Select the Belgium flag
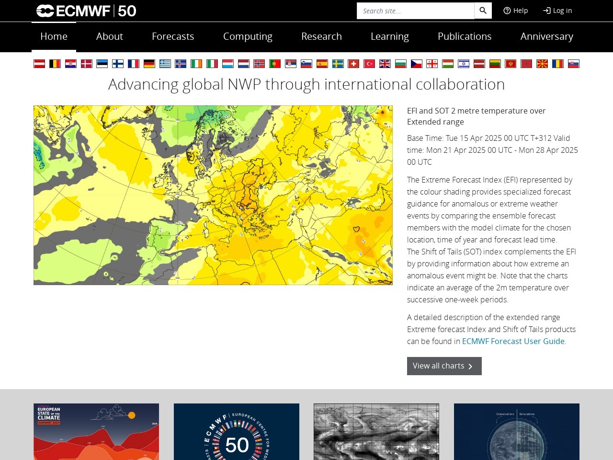 (55, 64)
